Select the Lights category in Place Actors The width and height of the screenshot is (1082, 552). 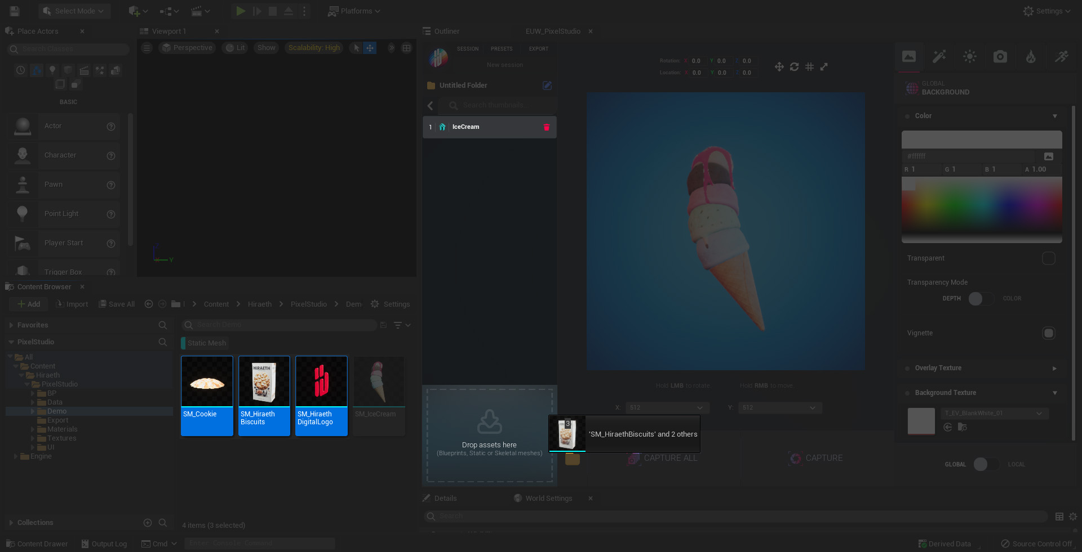pos(52,70)
